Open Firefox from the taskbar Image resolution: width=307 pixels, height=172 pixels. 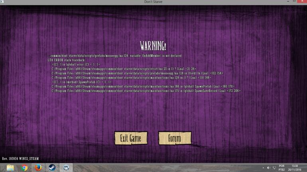(x=38, y=168)
